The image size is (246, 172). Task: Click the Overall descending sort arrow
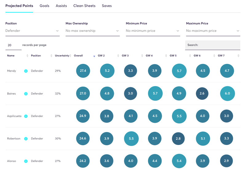[x=94, y=57]
